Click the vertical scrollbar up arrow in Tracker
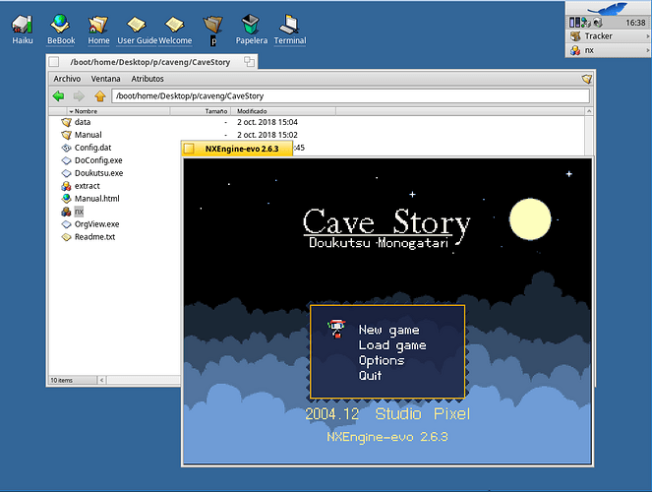 [x=589, y=111]
